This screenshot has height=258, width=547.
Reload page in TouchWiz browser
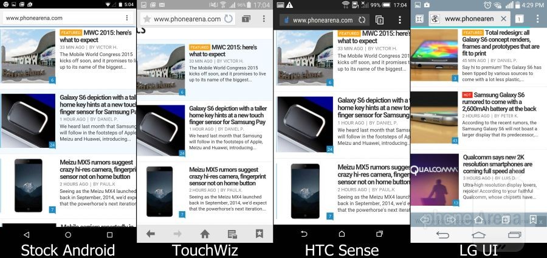click(229, 19)
